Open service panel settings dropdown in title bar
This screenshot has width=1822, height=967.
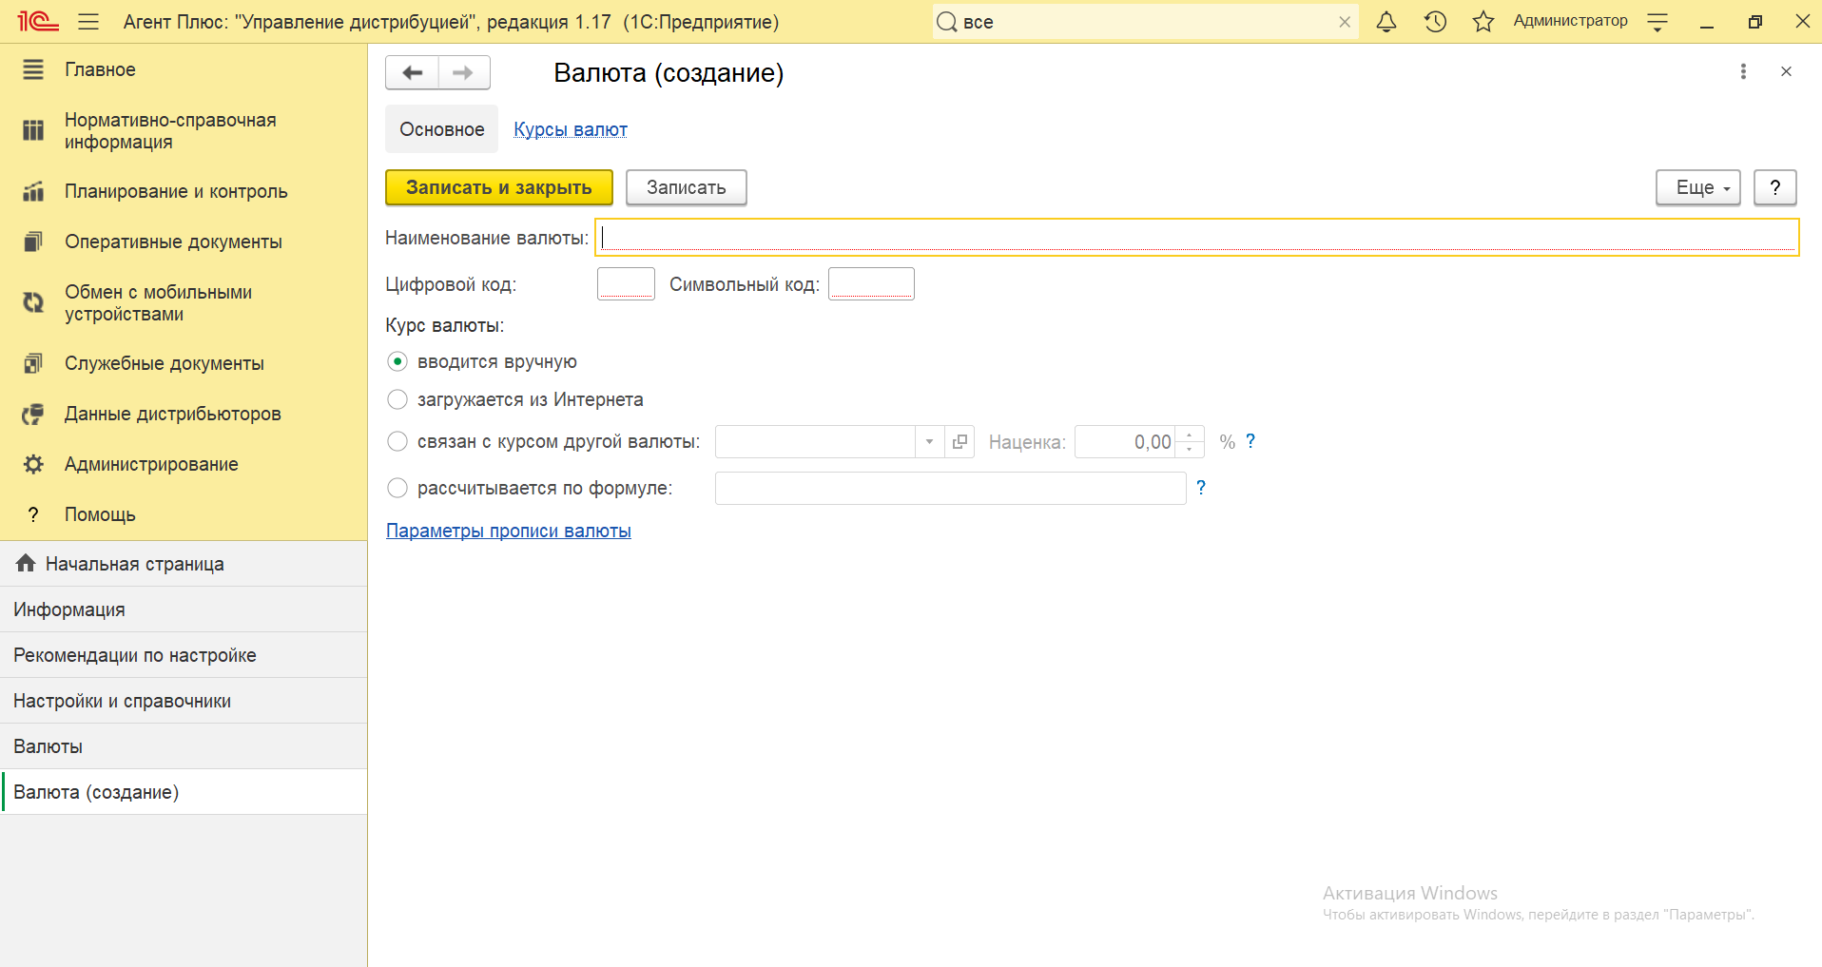tap(1657, 23)
